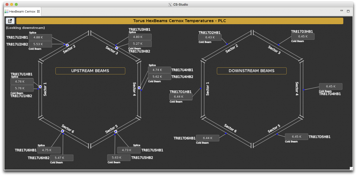Select the TR817U5HB2 5.63 K readout

click(119, 158)
